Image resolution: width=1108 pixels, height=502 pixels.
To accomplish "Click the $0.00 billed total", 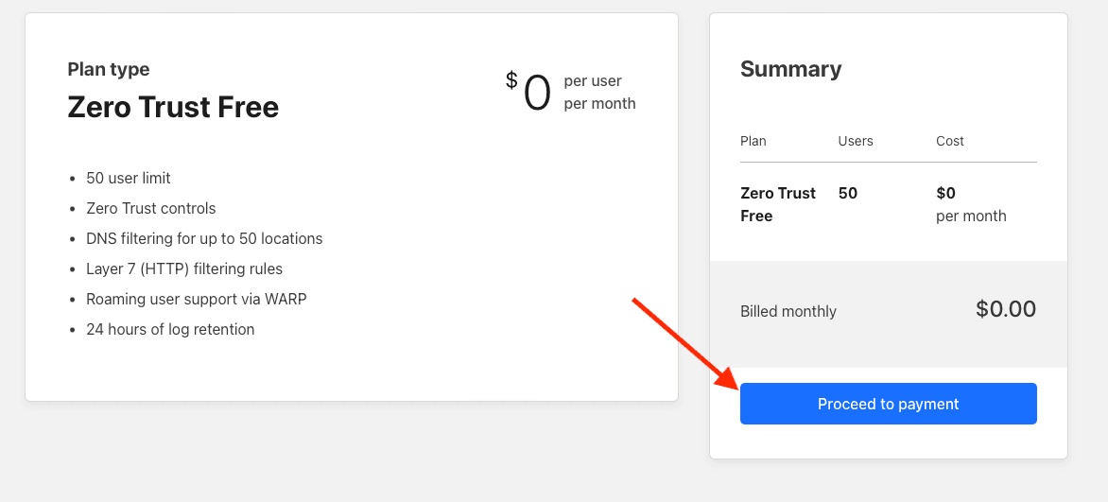I will coord(1006,309).
